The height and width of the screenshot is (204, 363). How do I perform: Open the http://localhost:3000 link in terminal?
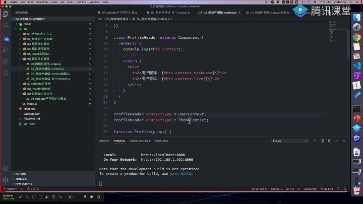pos(162,155)
